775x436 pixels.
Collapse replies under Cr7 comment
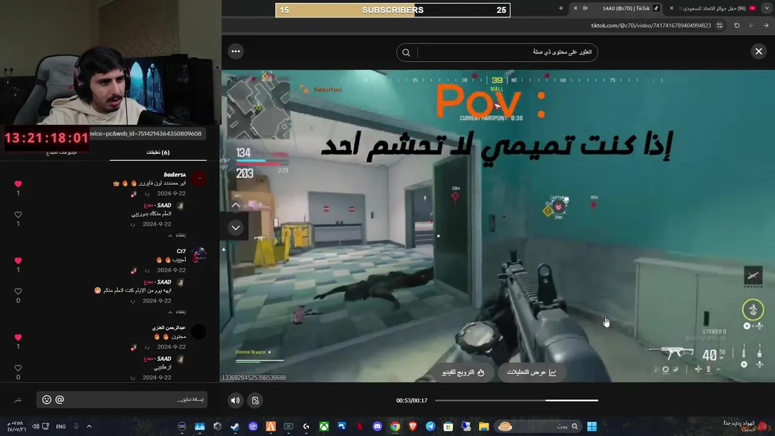177,312
